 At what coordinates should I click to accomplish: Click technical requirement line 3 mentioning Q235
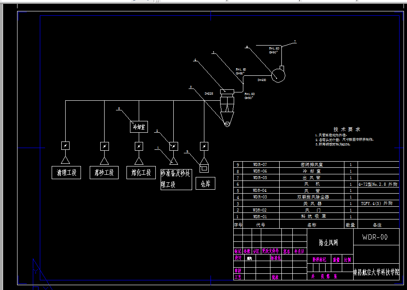(333, 144)
